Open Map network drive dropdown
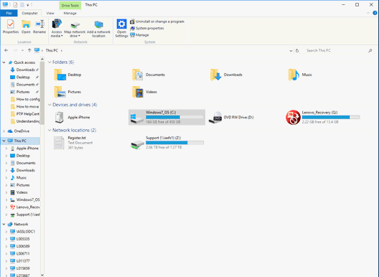 [75, 29]
